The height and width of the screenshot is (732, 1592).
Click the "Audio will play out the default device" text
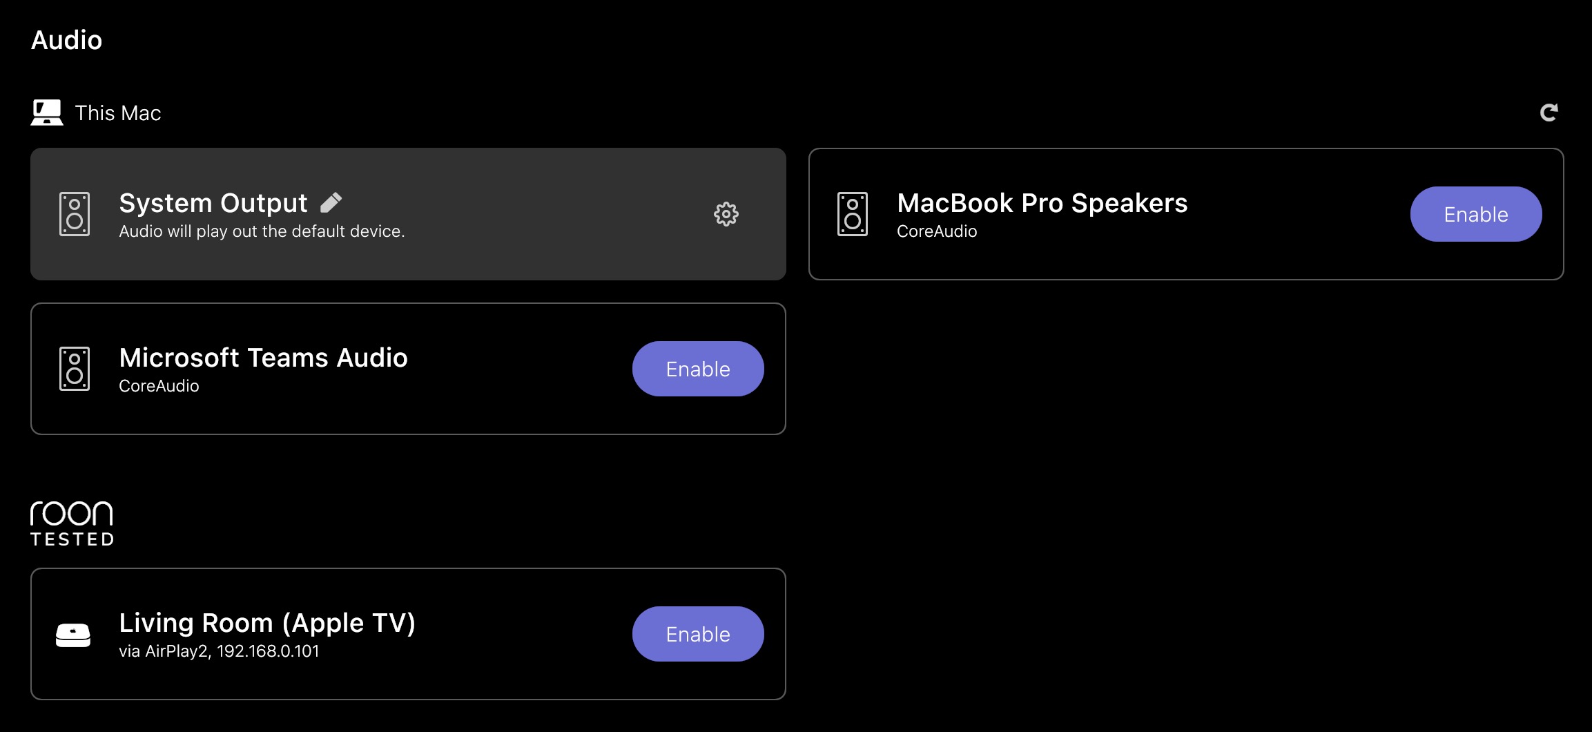point(262,231)
